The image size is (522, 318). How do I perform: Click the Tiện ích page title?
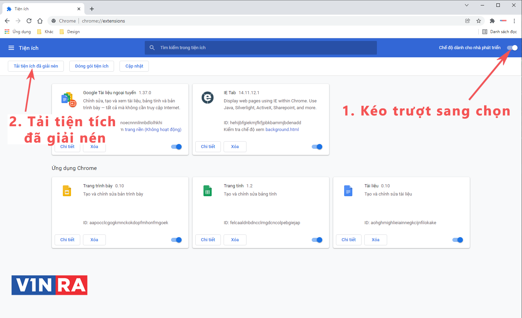click(29, 48)
